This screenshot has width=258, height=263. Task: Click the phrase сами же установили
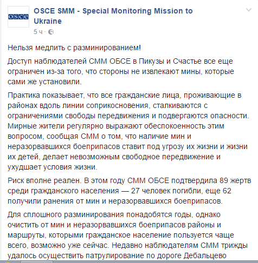[x=44, y=82]
